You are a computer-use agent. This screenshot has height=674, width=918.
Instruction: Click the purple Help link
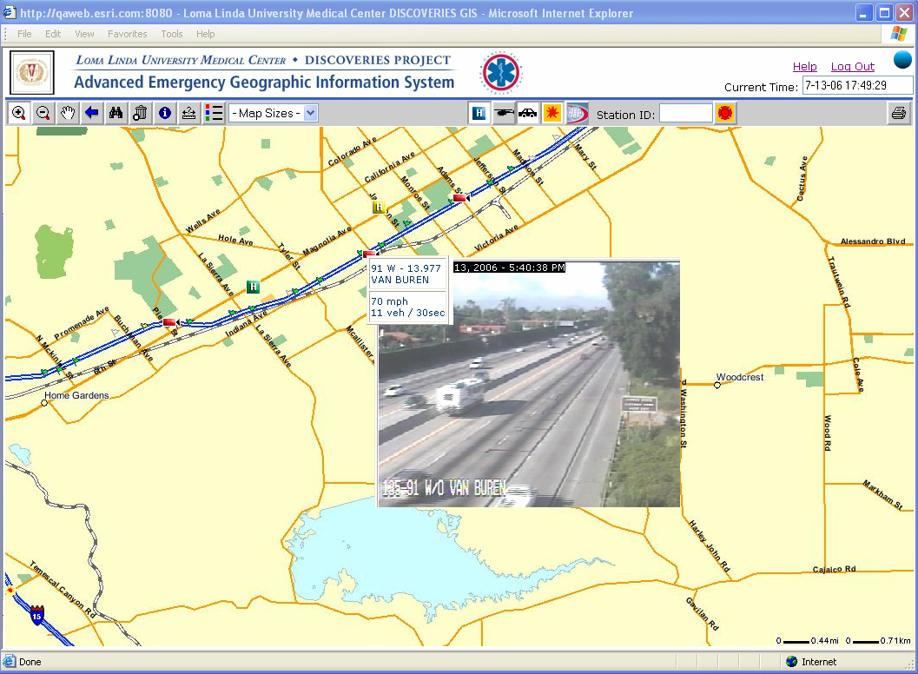point(804,66)
